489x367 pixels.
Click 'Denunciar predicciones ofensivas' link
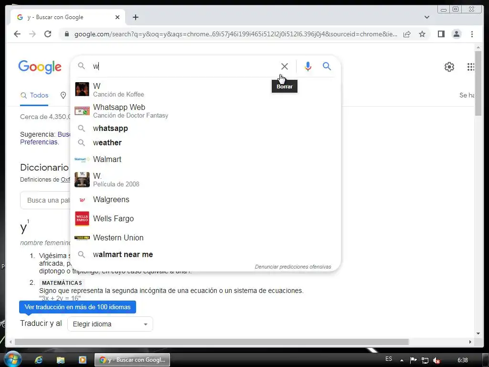click(293, 267)
